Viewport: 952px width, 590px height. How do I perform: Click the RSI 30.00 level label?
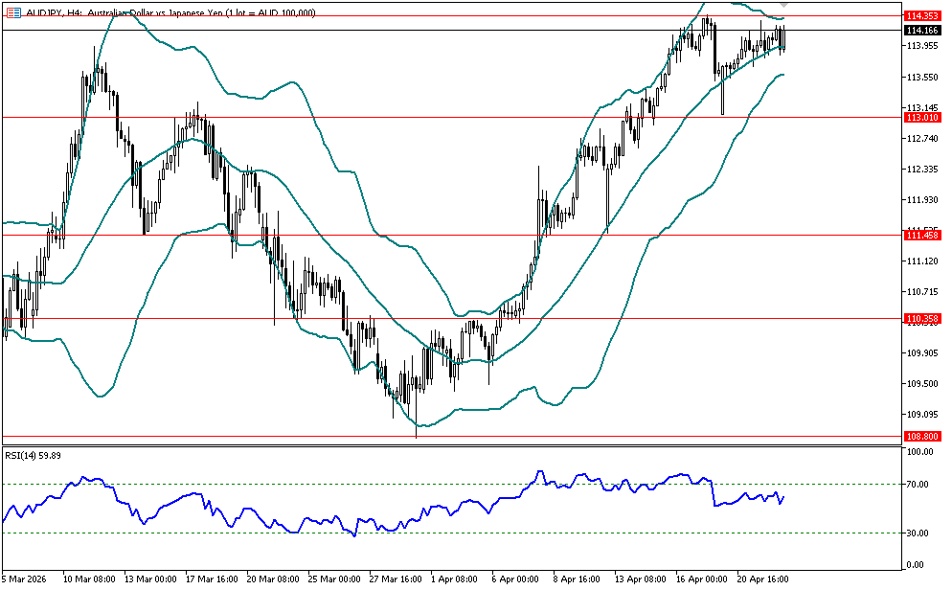tap(919, 533)
